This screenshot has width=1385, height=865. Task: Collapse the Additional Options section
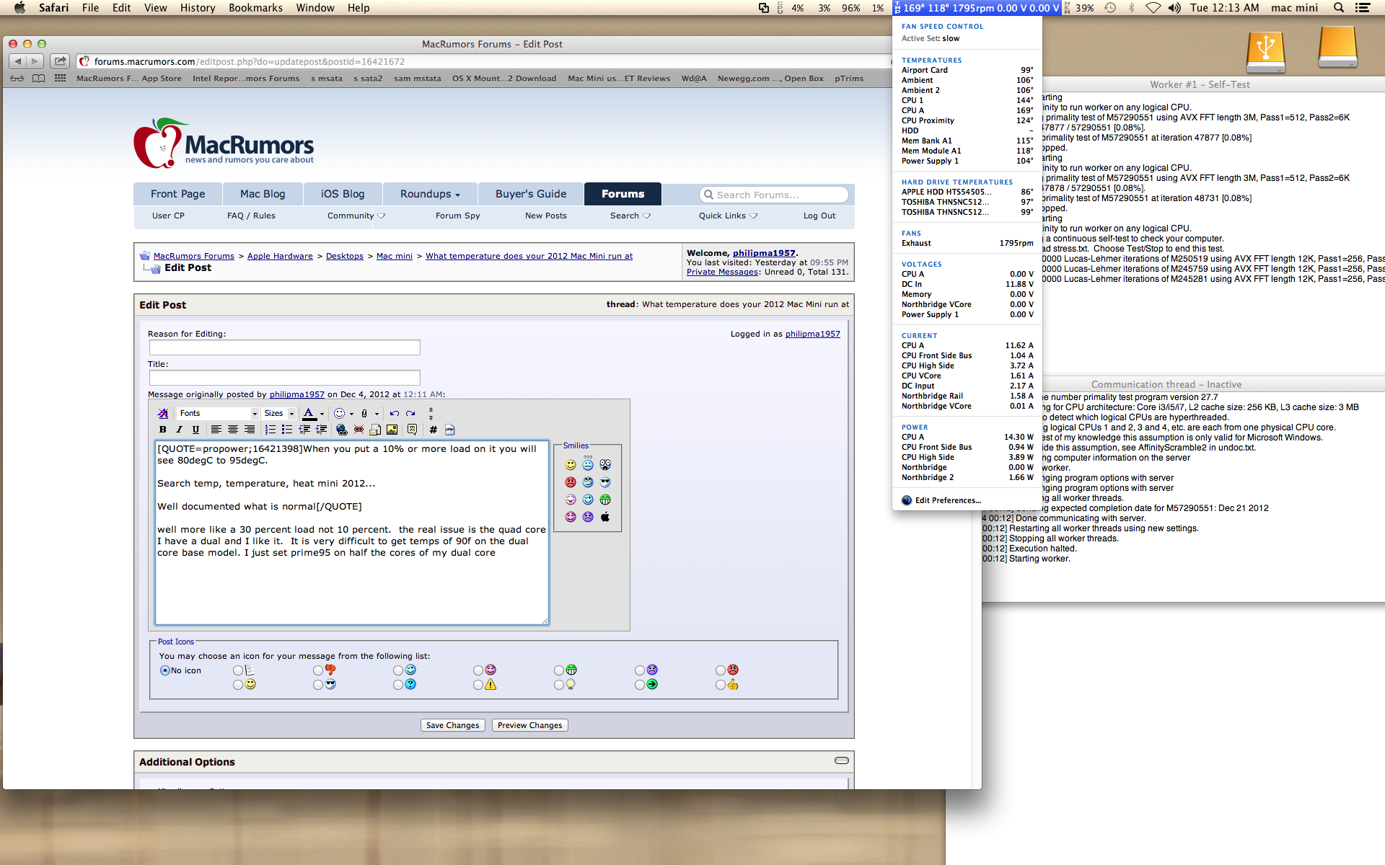coord(841,760)
